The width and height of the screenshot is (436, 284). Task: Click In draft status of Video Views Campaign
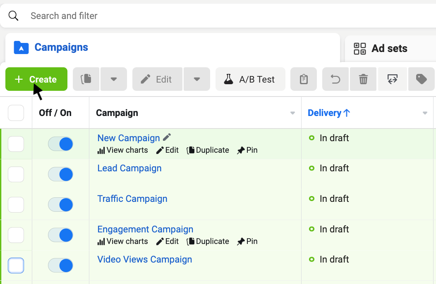pyautogui.click(x=329, y=259)
